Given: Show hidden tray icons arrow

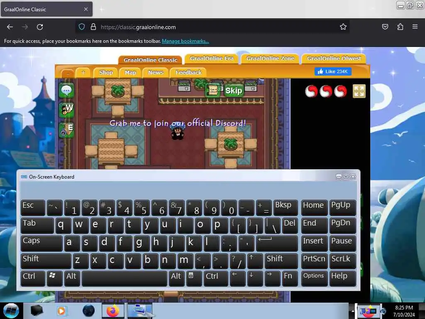Looking at the screenshot, I should tap(353, 311).
